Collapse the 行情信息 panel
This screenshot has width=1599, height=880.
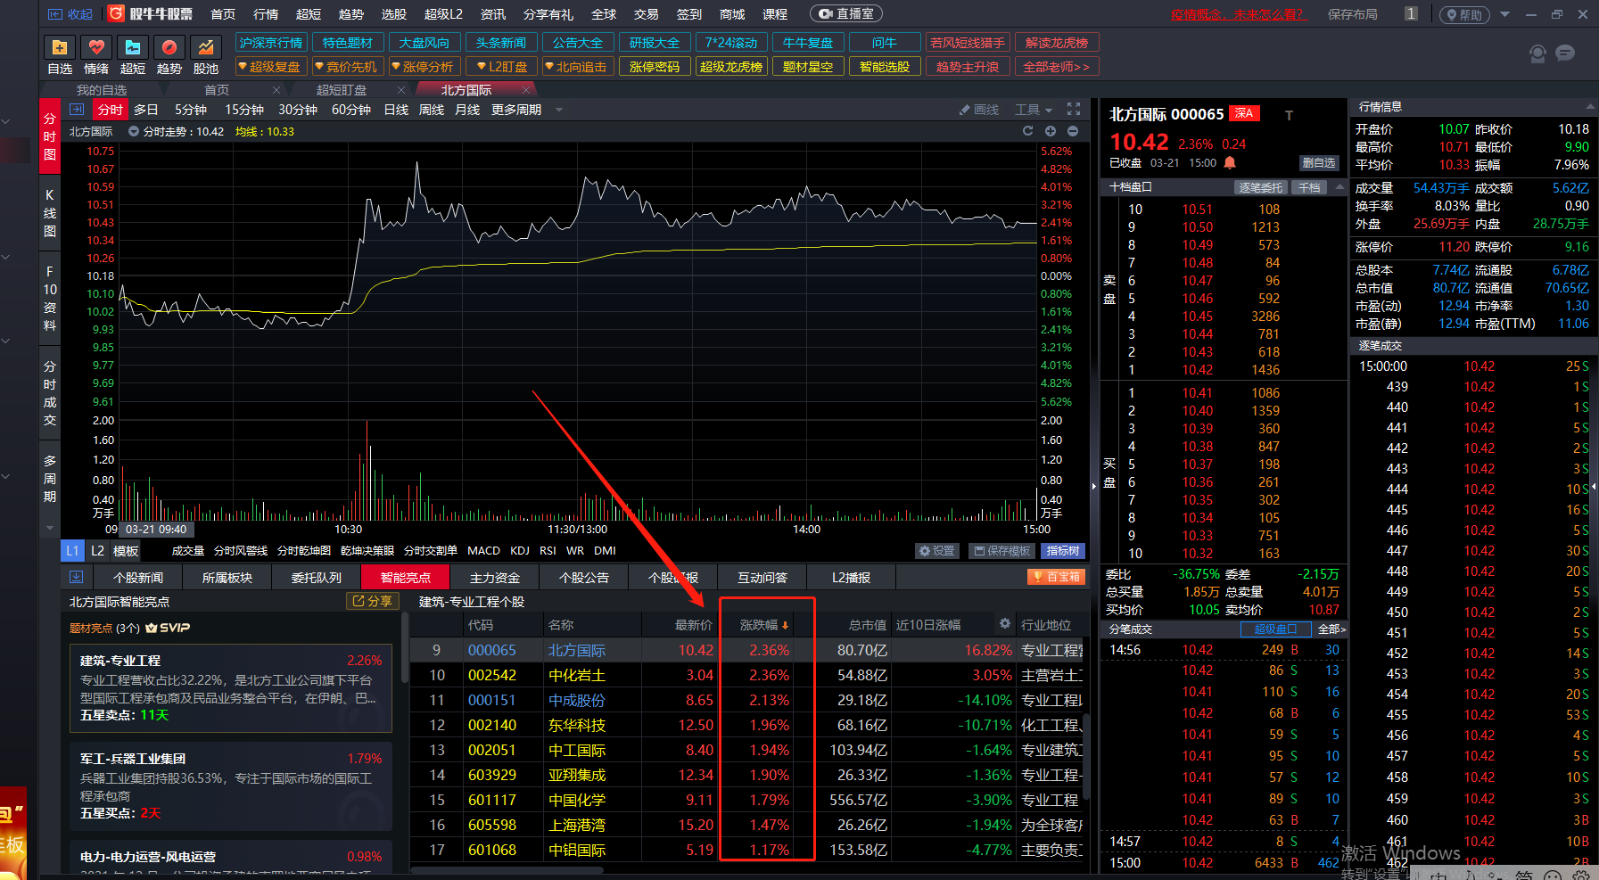(1589, 107)
